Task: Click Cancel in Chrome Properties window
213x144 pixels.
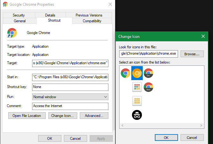Action: click(x=75, y=138)
